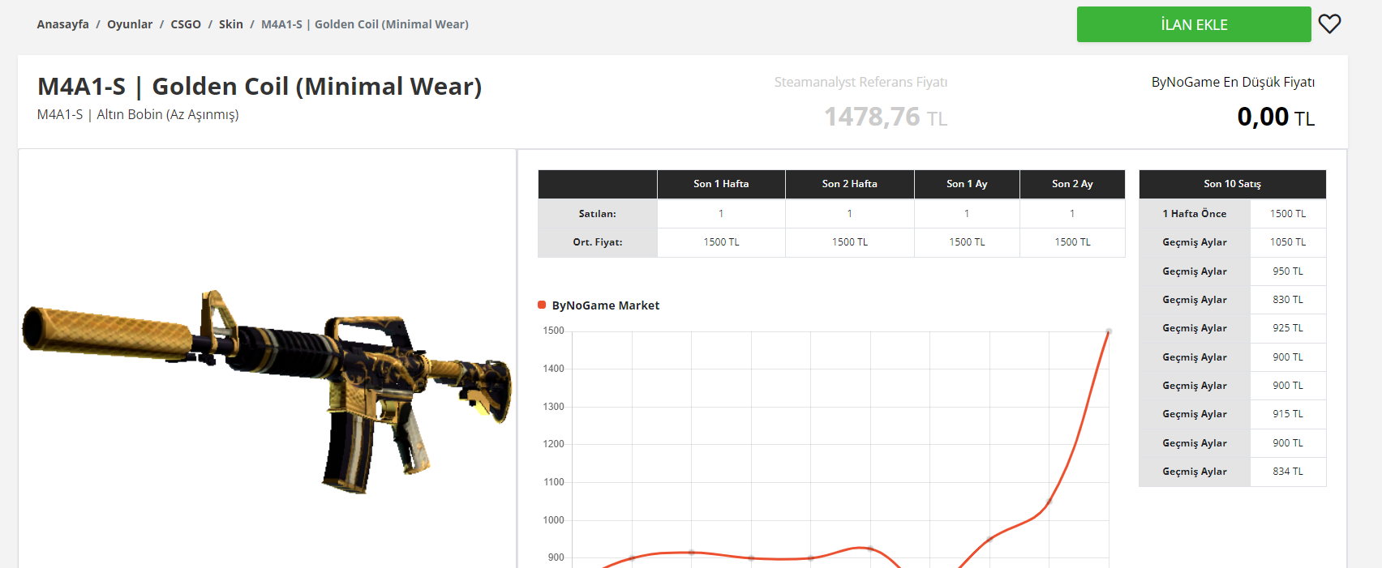Click Son 2 Ay column header
The width and height of the screenshot is (1382, 568).
1072,184
